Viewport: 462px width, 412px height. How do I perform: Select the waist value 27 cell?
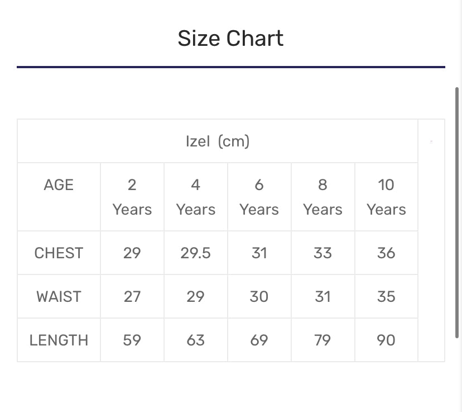(x=132, y=296)
